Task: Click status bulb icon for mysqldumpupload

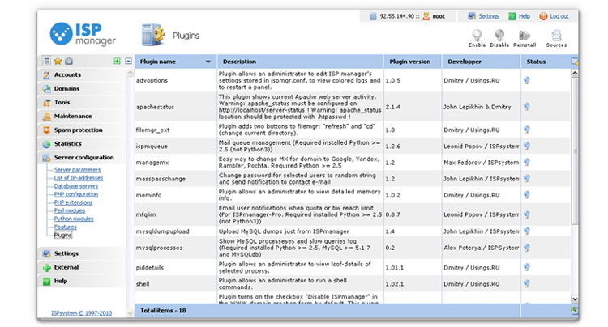Action: [527, 231]
